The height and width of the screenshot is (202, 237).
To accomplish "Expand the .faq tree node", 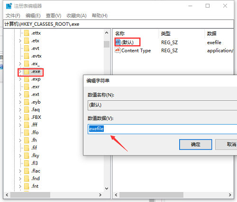I will click(20, 110).
